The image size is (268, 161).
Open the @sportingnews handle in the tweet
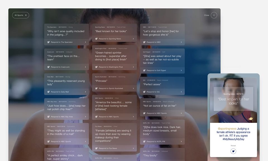click(x=227, y=129)
